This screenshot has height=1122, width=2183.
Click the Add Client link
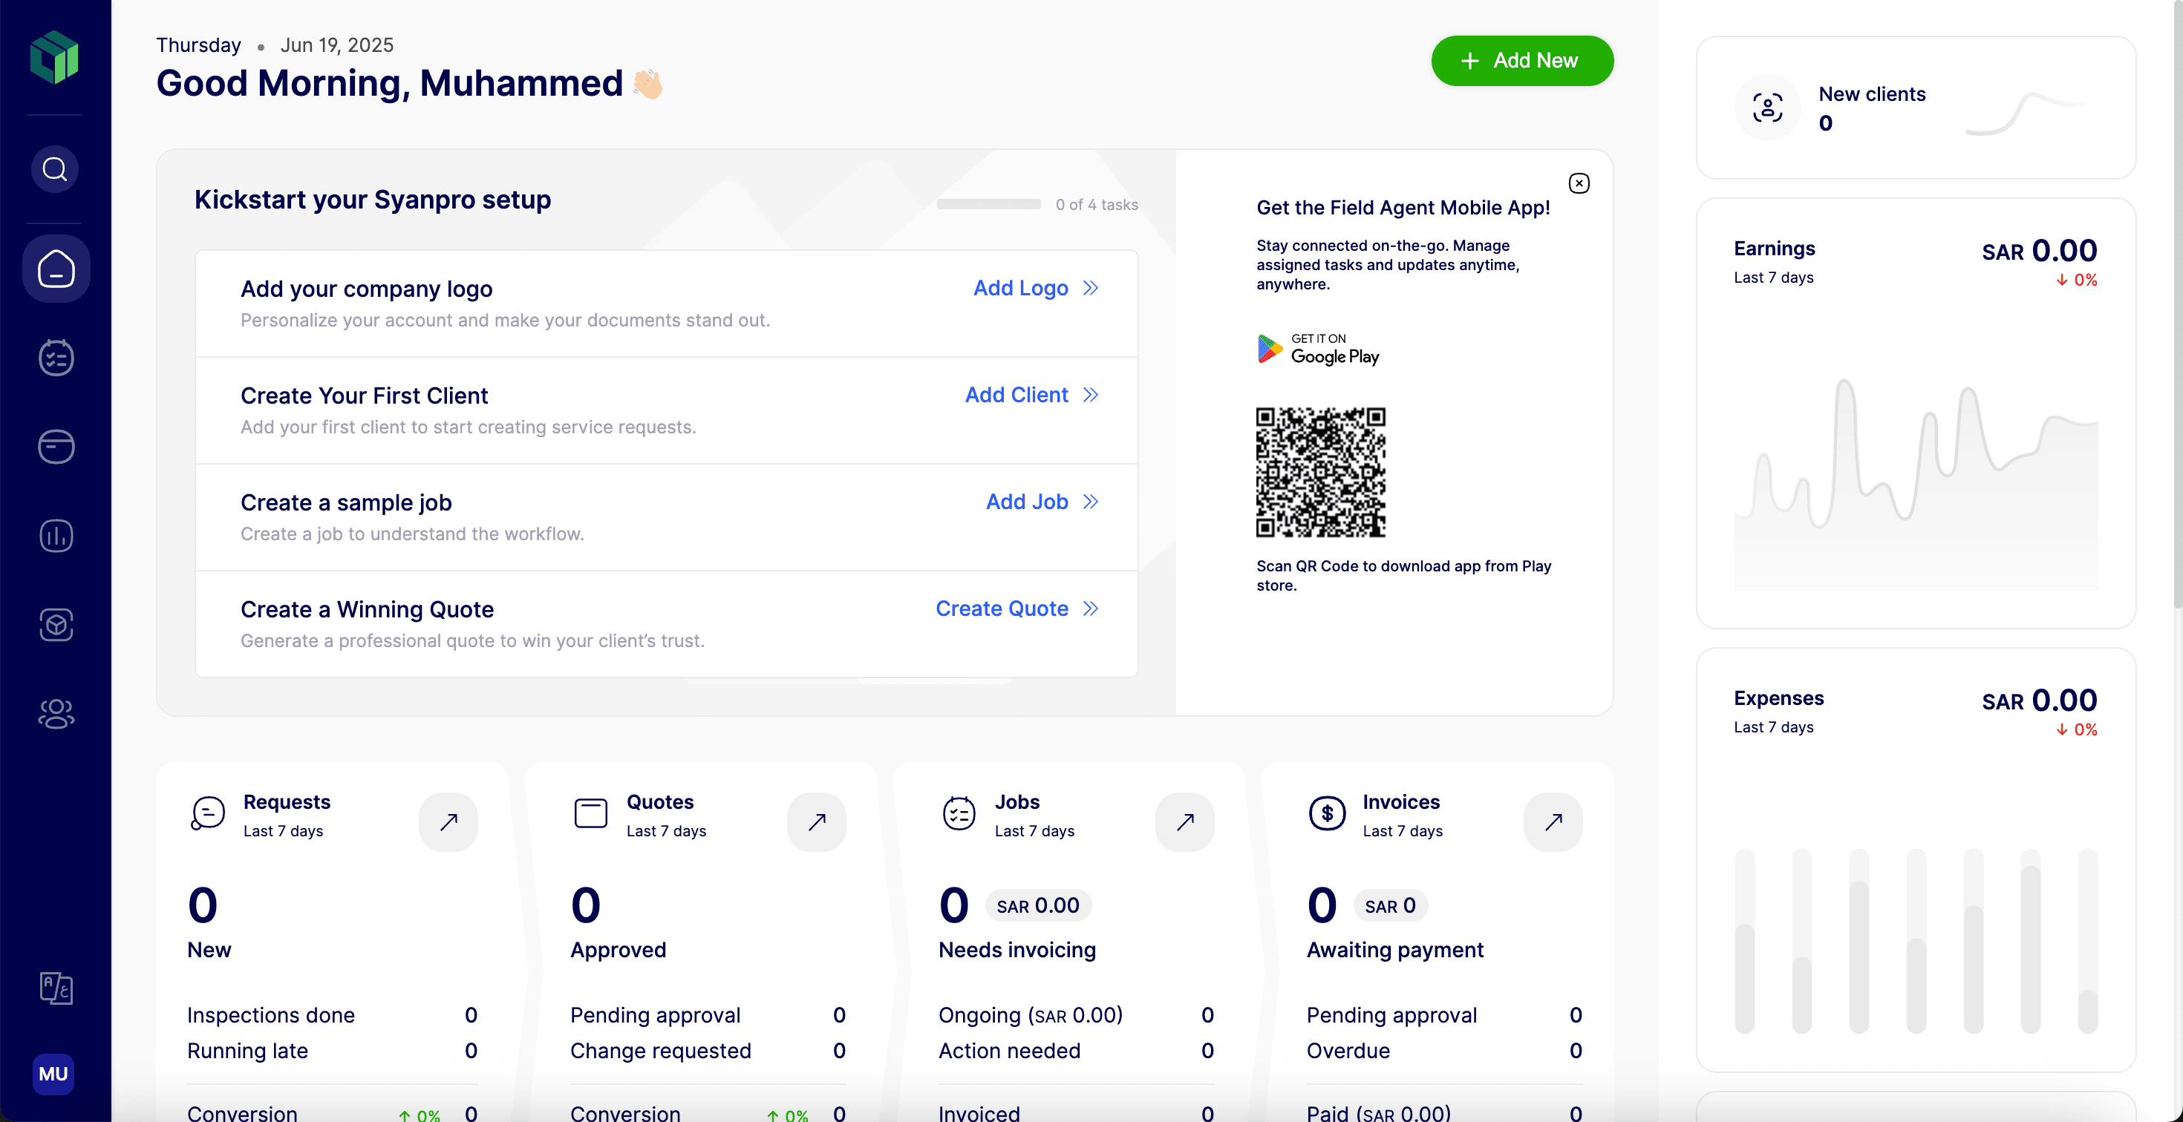pyautogui.click(x=1016, y=395)
